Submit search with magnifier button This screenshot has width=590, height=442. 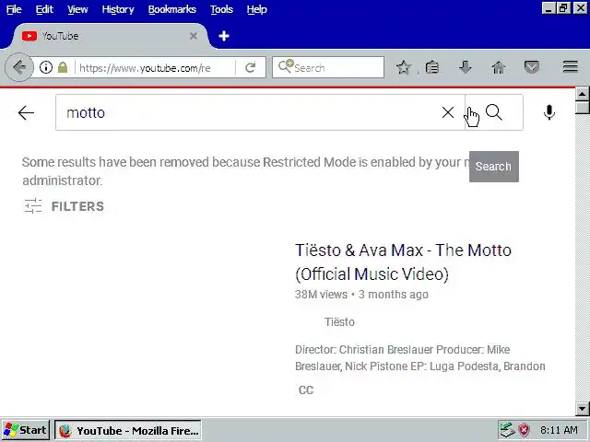pos(494,112)
